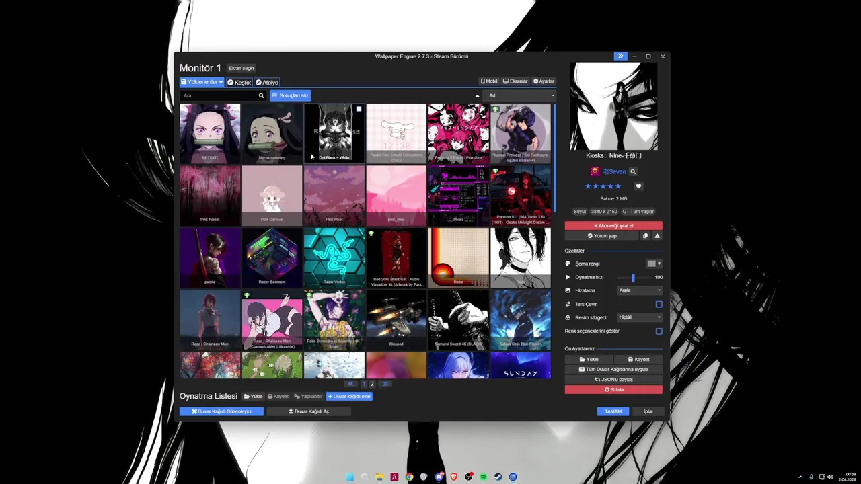The width and height of the screenshot is (861, 484).
Task: Click Yükle in Oynatma Listesi
Action: 254,397
